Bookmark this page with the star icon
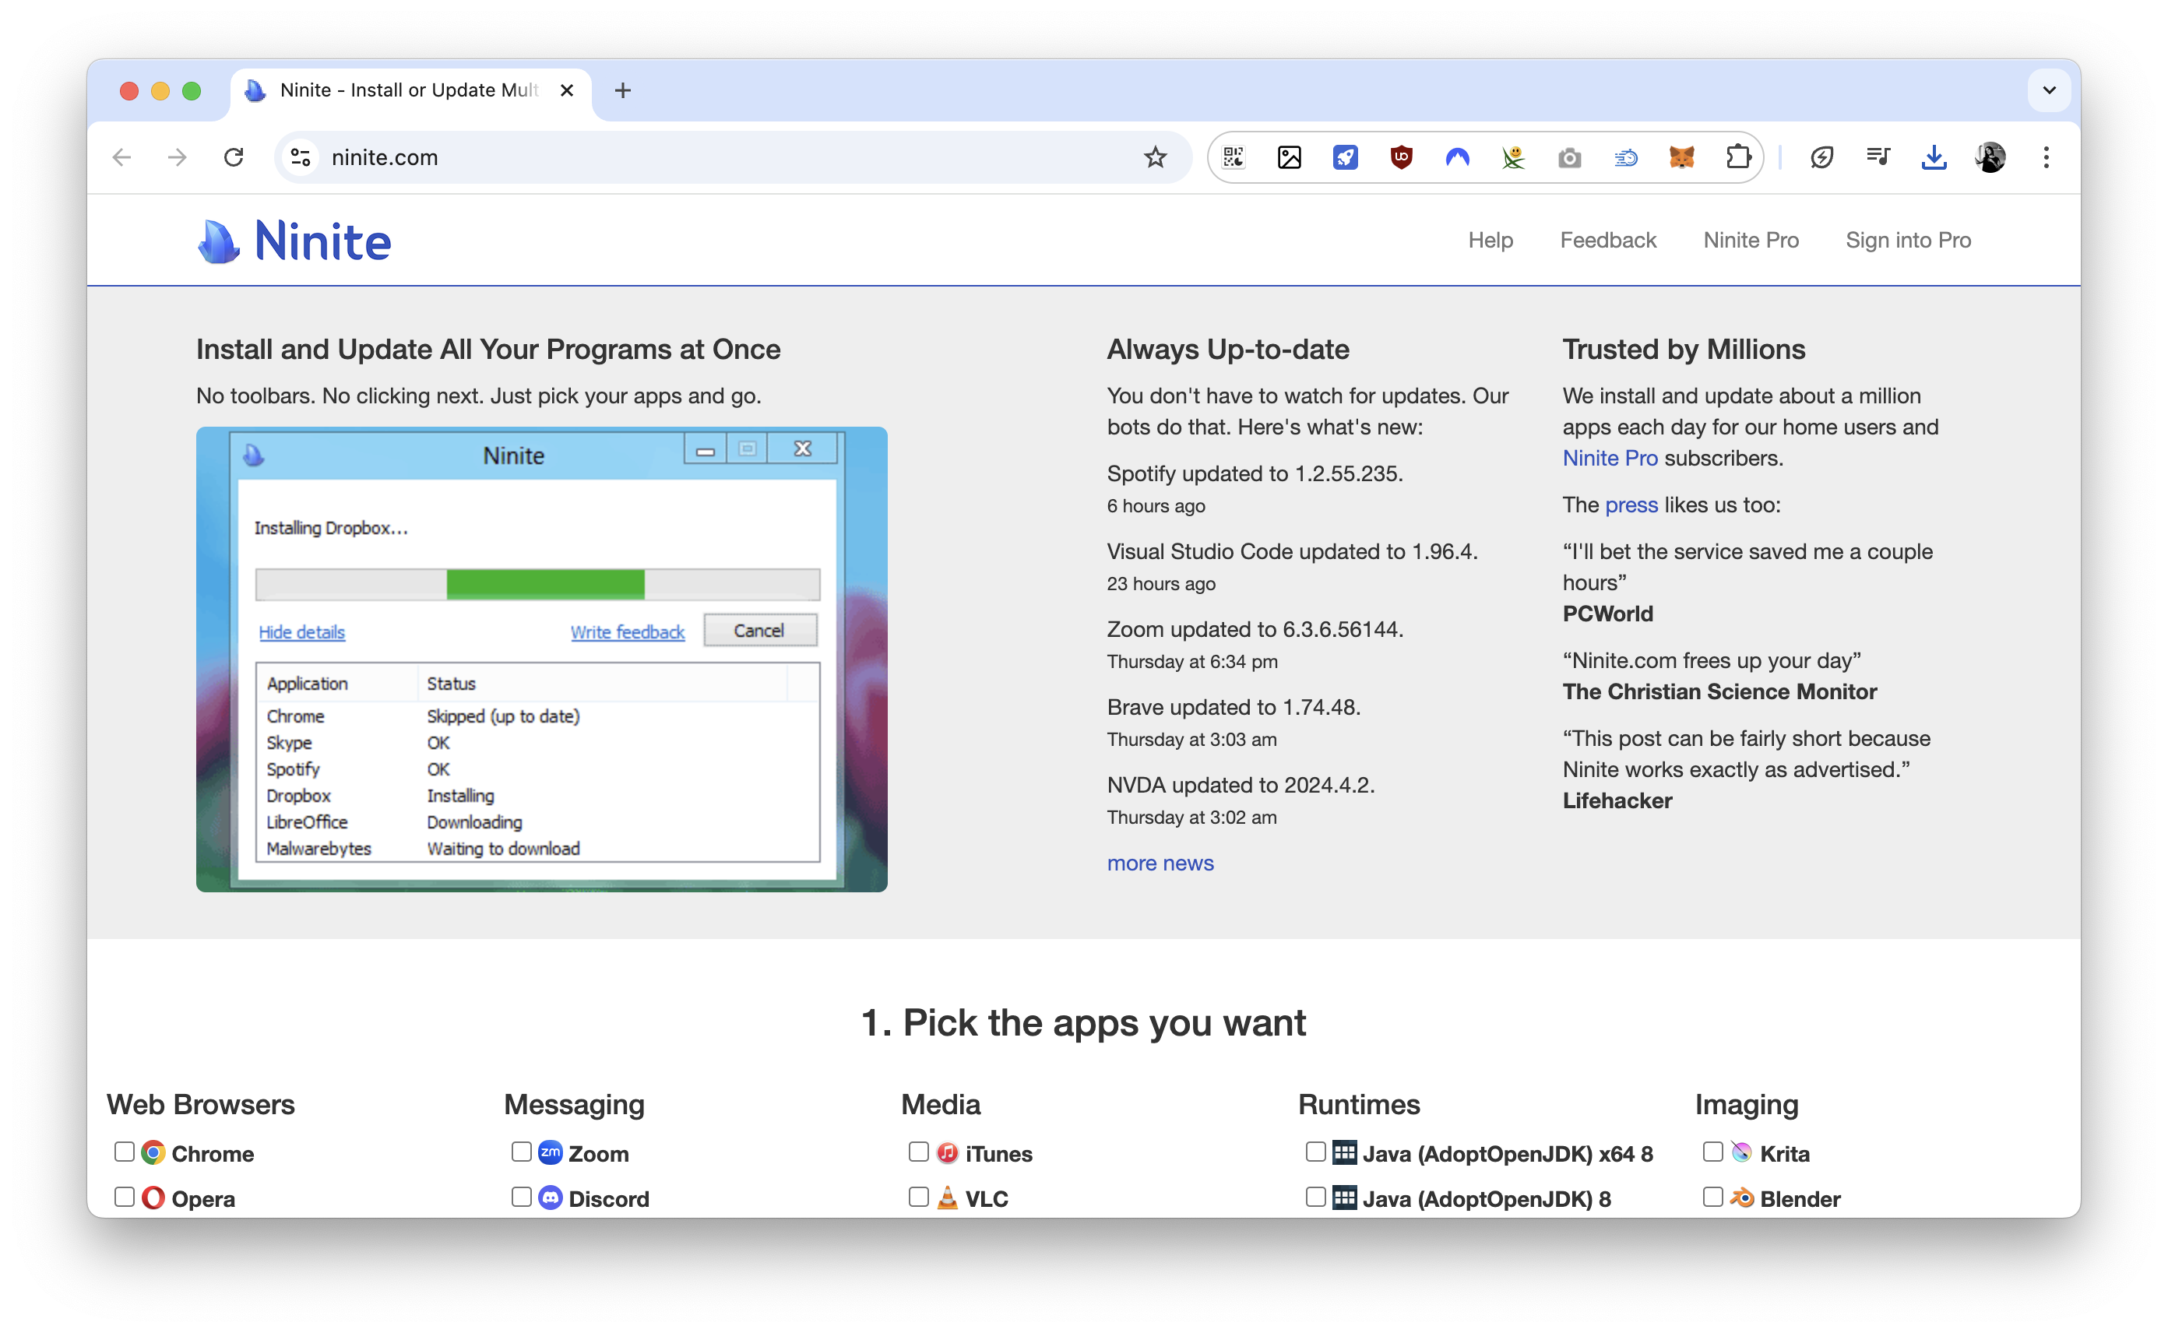The image size is (2168, 1333). tap(1155, 157)
